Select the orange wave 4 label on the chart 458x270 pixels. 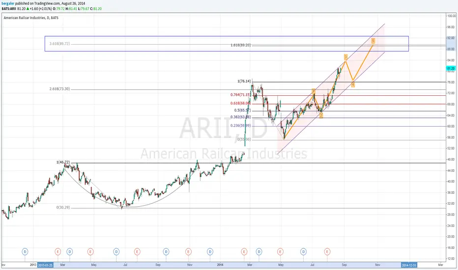click(x=353, y=84)
